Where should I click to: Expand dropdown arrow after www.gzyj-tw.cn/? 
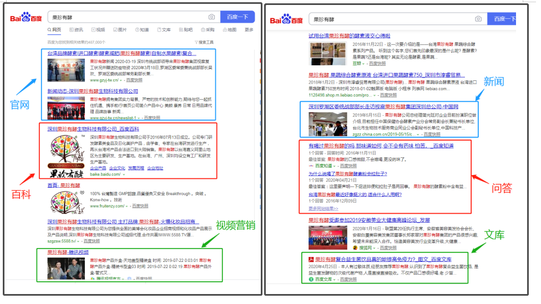point(121,80)
